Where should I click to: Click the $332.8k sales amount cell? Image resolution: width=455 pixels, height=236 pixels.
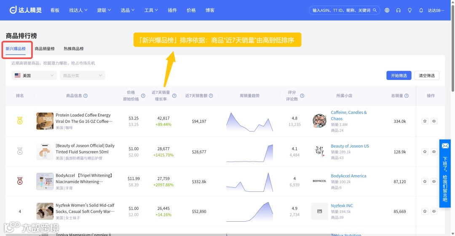[199, 181]
